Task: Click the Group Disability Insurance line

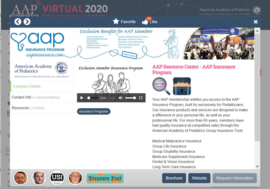Action: 174,151
